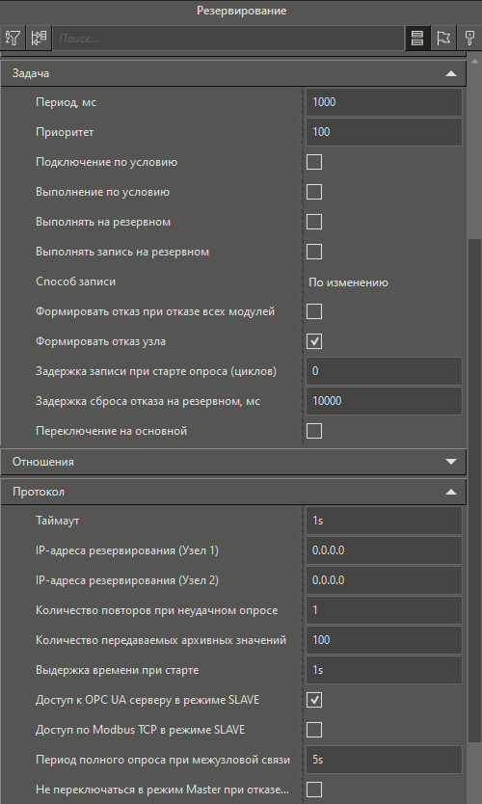Expand the Отношения section
This screenshot has width=482, height=804.
click(x=451, y=462)
